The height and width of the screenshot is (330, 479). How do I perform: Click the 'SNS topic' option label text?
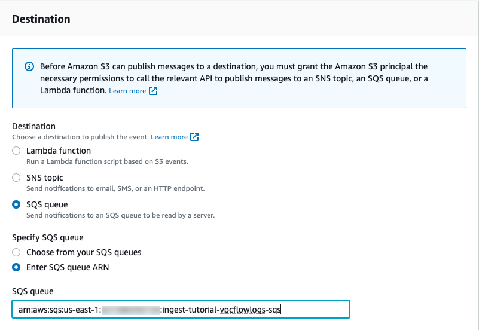click(45, 178)
